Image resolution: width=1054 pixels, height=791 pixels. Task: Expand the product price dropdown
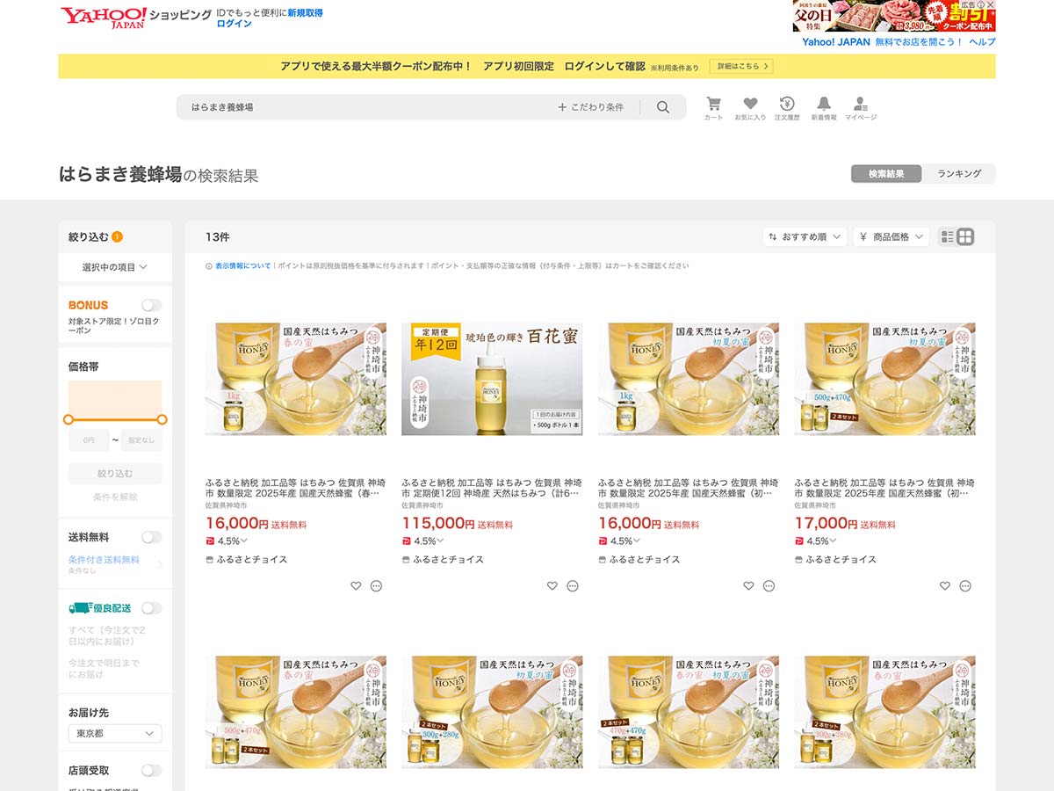click(x=891, y=236)
